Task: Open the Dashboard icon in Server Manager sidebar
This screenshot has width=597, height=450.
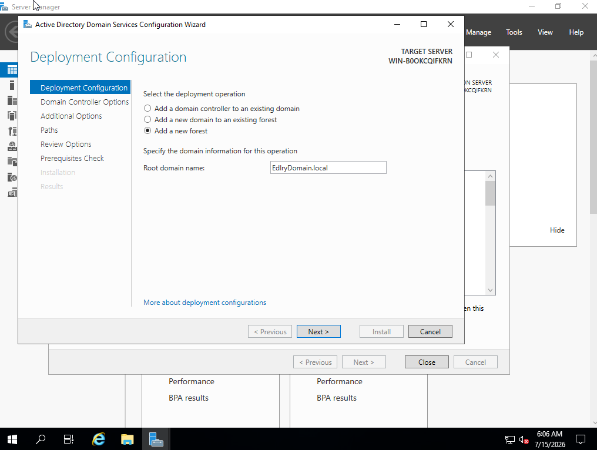Action: click(12, 70)
